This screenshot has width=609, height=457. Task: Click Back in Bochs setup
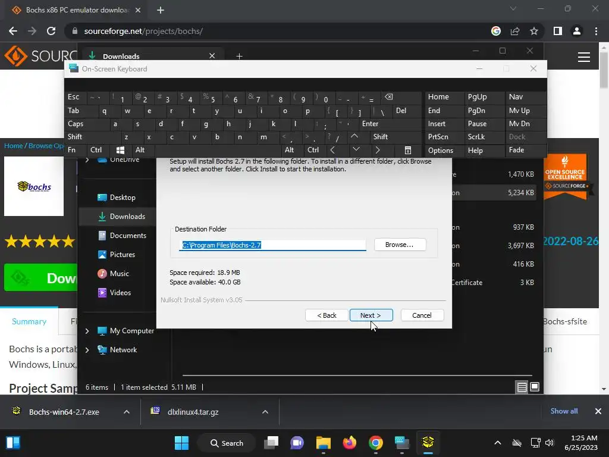pos(327,315)
